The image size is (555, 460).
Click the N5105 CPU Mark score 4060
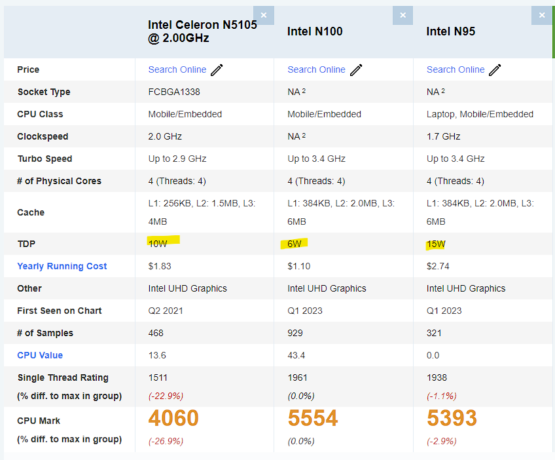[x=173, y=418]
